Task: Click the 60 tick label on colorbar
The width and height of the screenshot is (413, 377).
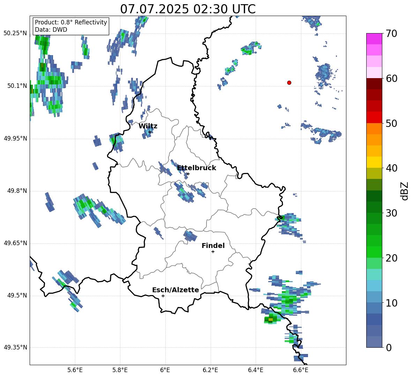Action: tap(391, 78)
